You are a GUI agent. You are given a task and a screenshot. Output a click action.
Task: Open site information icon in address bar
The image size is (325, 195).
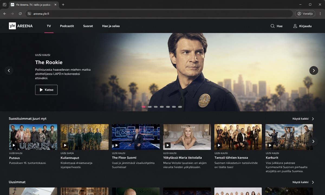pyautogui.click(x=29, y=14)
